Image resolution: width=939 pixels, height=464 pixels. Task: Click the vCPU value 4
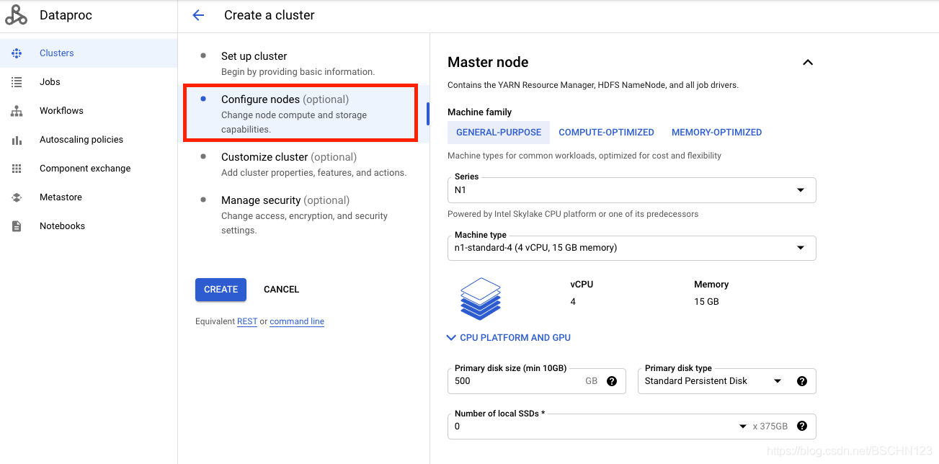click(573, 302)
